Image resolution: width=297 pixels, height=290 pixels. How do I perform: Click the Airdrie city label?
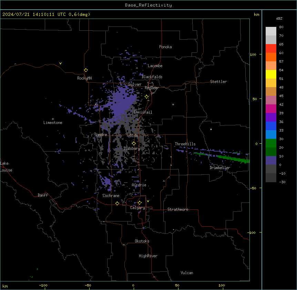(x=139, y=185)
